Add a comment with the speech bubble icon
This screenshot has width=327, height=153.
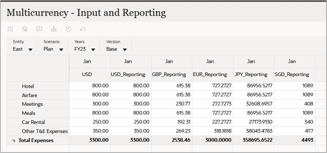tap(39, 29)
